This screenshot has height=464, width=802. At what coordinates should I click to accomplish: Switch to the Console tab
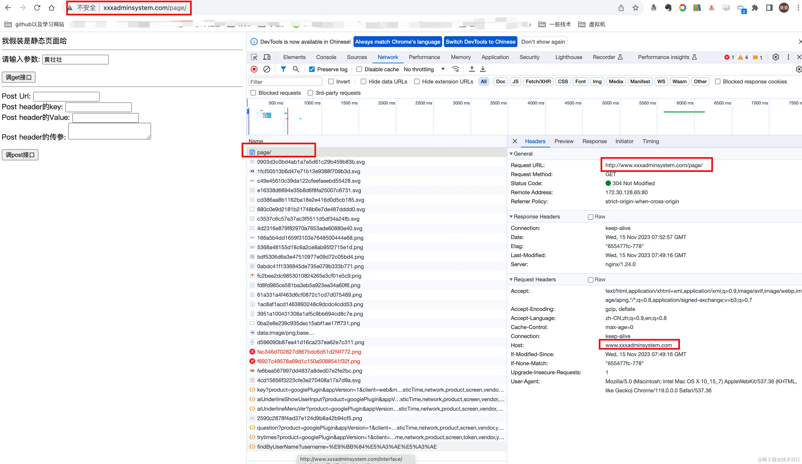(x=326, y=57)
